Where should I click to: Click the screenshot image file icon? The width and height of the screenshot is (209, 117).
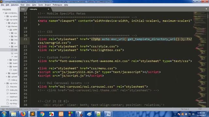[x=12, y=53]
